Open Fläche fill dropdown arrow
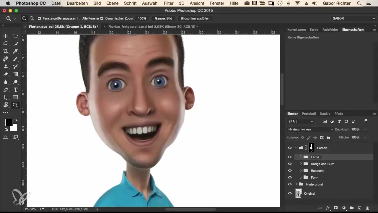The image size is (378, 213). [x=366, y=138]
